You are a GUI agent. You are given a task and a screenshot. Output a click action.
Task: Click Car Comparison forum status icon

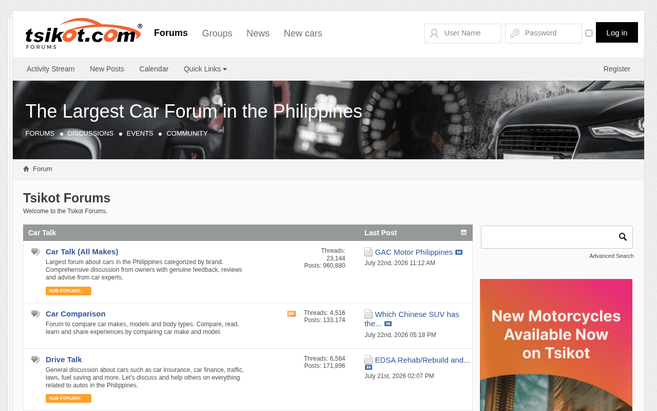pos(35,314)
